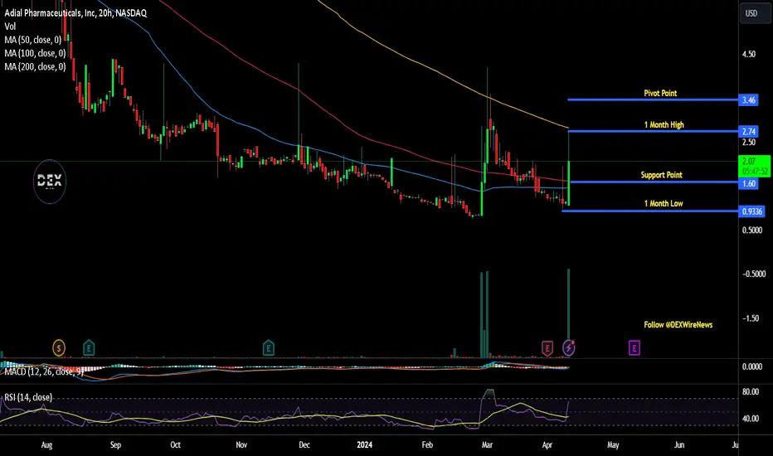Click the 3.46 Pivot Point price label

pos(748,100)
